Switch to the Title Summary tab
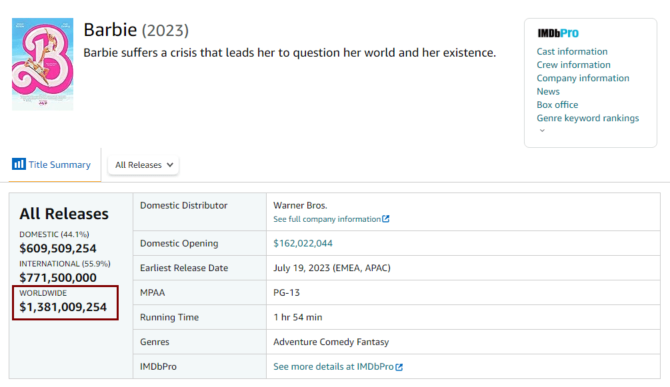670x387 pixels. pyautogui.click(x=59, y=165)
